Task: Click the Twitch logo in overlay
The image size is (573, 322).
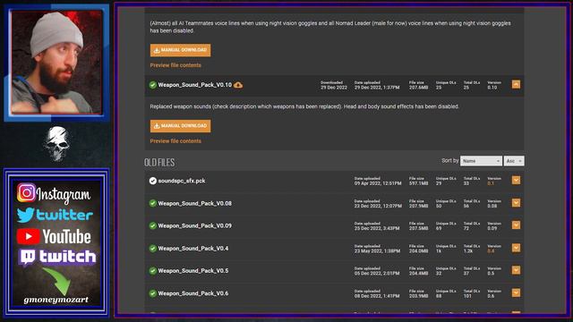Action: (28, 258)
